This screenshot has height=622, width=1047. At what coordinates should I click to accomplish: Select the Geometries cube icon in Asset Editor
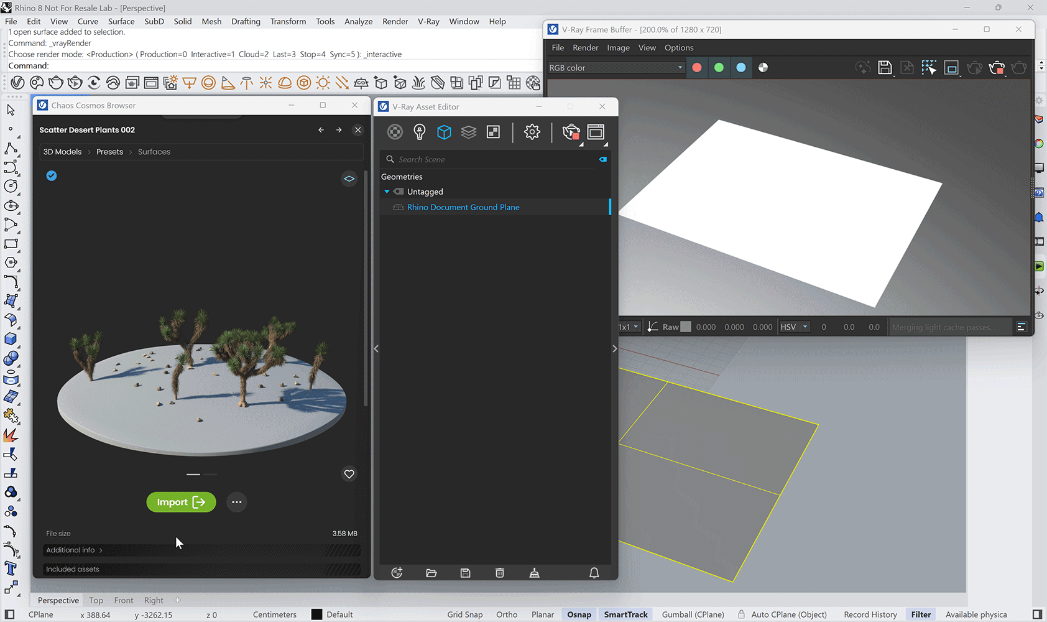[x=444, y=132]
